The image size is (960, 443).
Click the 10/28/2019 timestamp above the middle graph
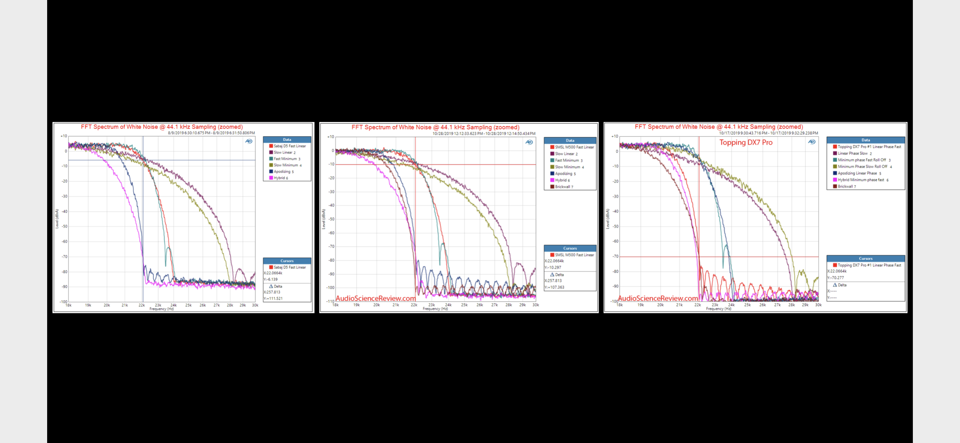484,134
